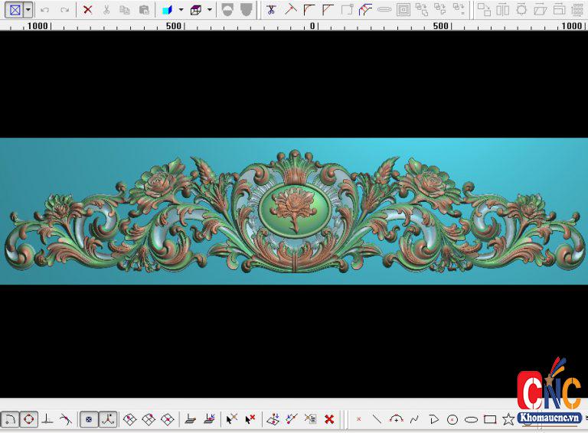Viewport: 588px width, 433px height.
Task: Click the scale rectangle transform icon
Action: coord(559,10)
